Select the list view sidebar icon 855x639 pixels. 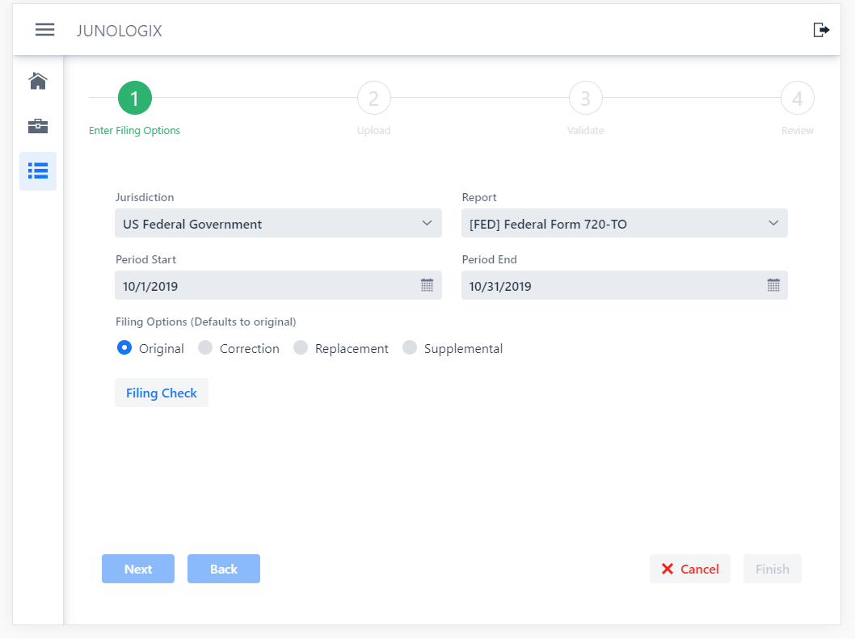(x=38, y=171)
